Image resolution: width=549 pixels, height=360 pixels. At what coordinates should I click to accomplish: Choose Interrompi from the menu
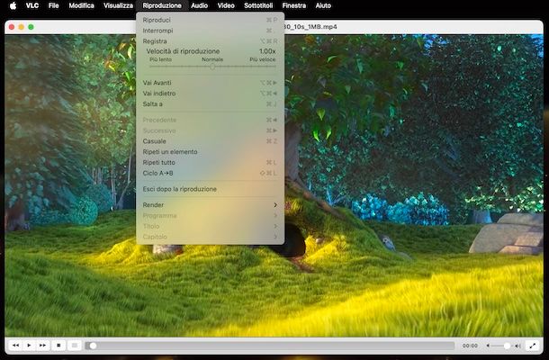click(210, 31)
